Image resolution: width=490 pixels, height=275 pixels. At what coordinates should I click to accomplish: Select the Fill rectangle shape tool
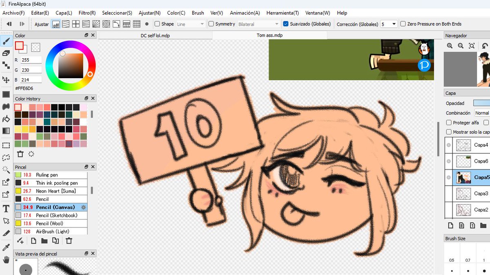pyautogui.click(x=6, y=95)
